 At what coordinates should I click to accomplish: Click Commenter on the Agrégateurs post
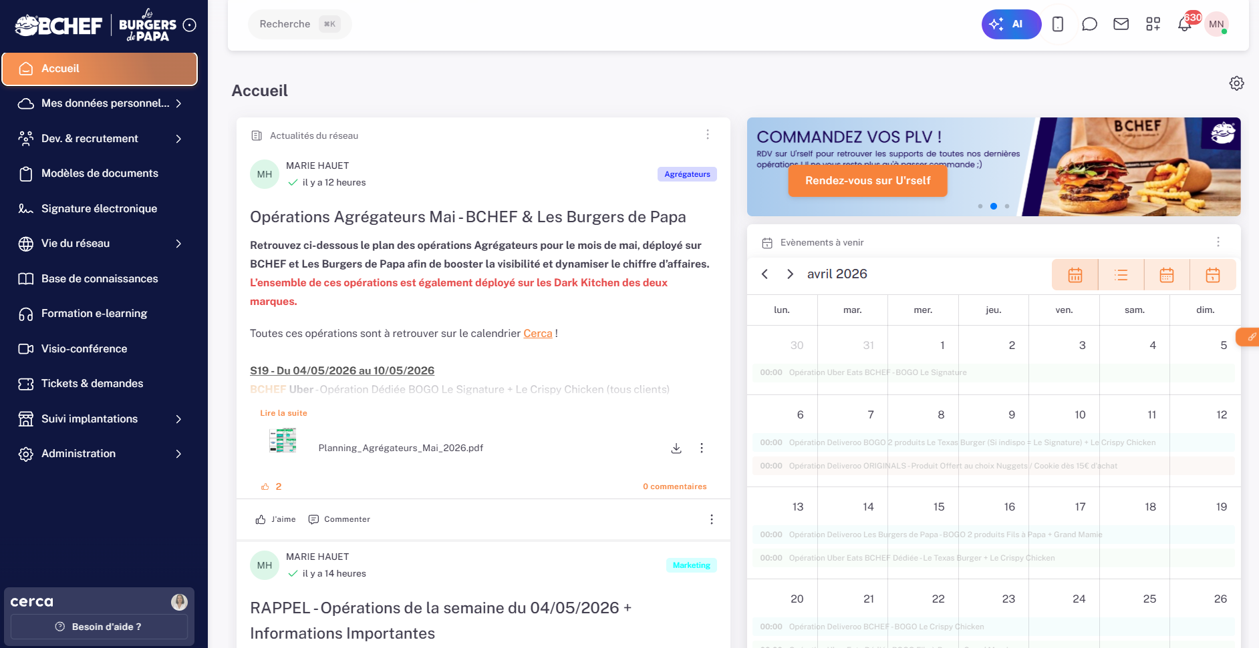pos(339,519)
